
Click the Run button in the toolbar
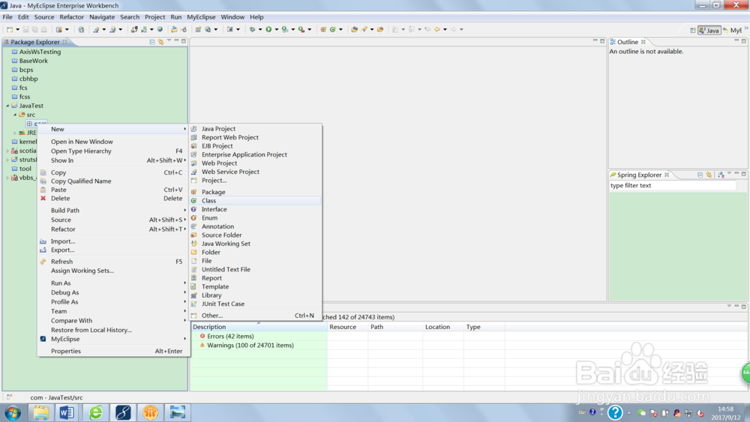pos(268,30)
